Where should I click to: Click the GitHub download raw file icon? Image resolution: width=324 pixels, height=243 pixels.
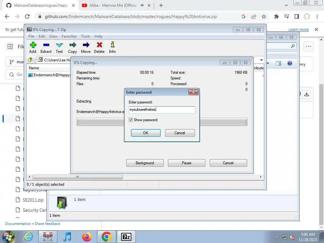(307, 94)
